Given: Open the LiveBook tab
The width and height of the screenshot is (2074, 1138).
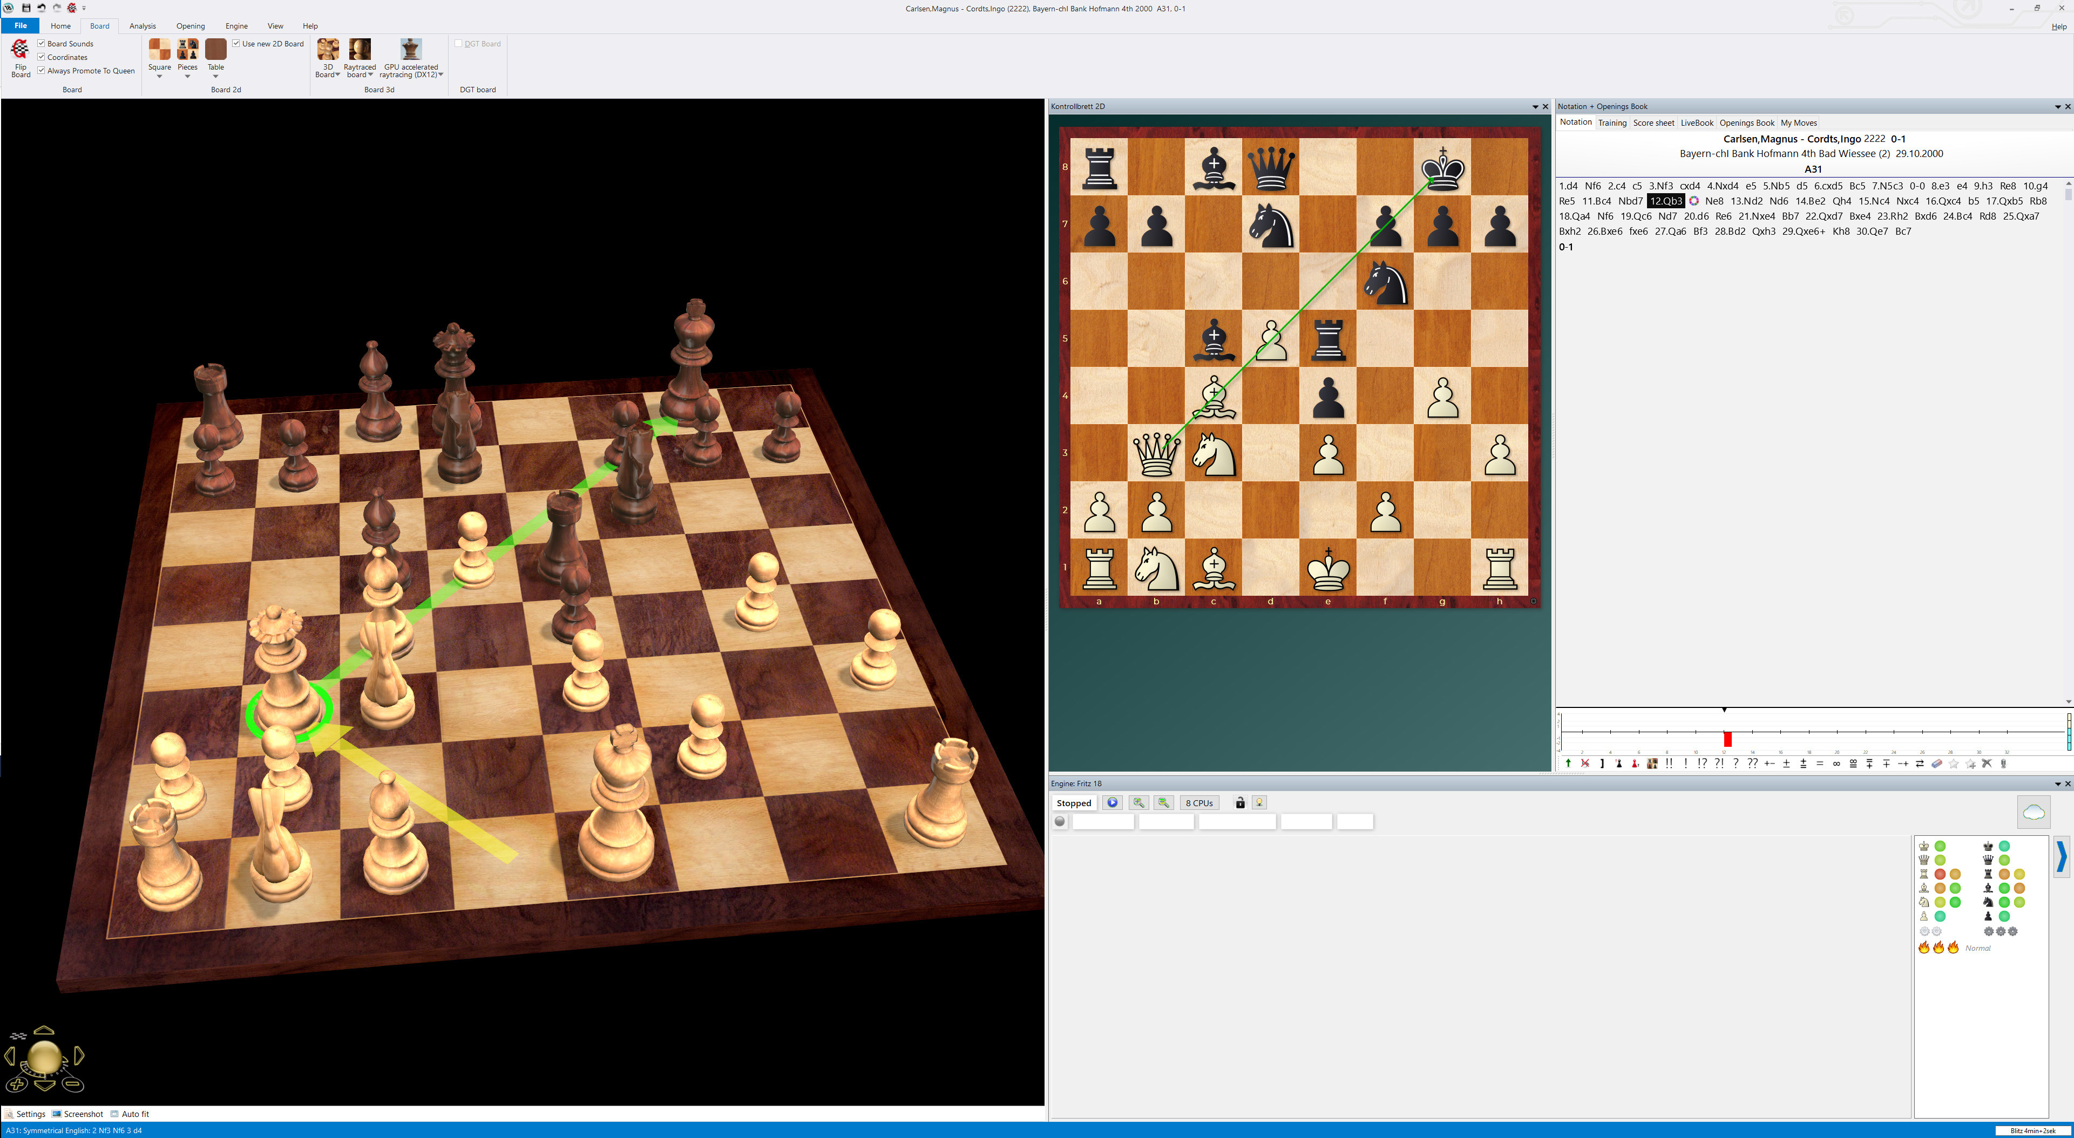Looking at the screenshot, I should point(1696,122).
